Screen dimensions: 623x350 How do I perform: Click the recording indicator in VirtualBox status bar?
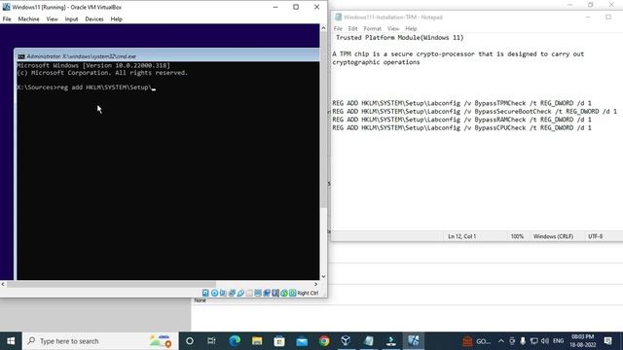(x=267, y=293)
